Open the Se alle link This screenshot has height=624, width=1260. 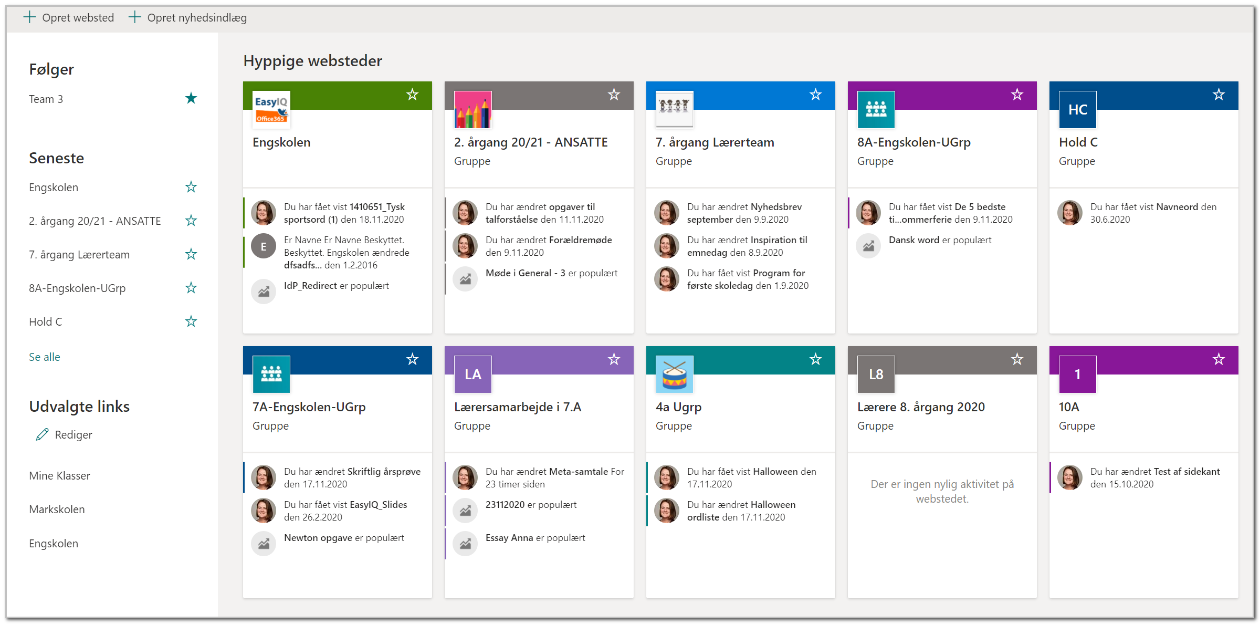pos(45,357)
